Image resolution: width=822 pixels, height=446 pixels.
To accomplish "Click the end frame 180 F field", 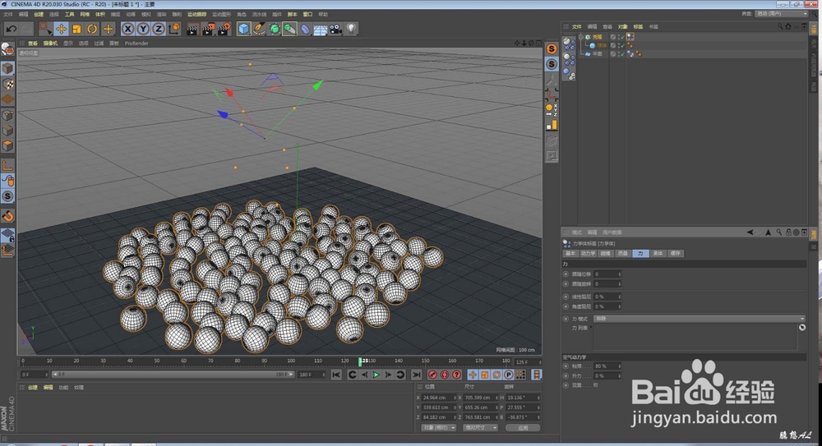I will click(x=312, y=375).
